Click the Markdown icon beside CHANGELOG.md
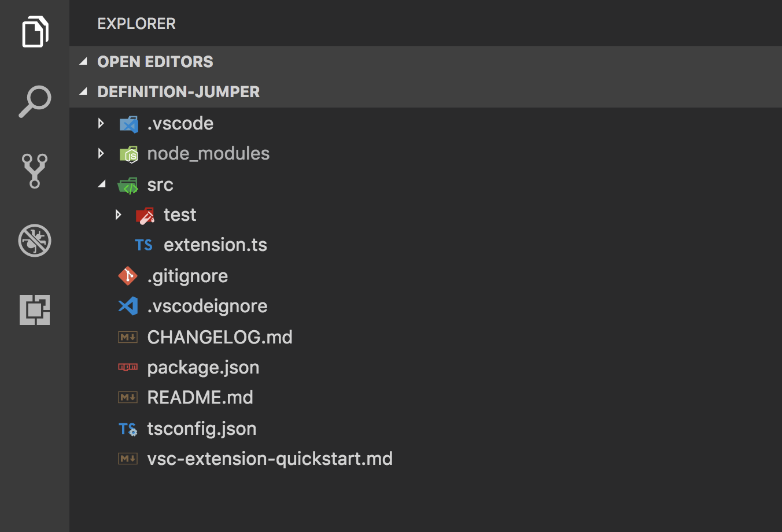The image size is (782, 532). [128, 337]
